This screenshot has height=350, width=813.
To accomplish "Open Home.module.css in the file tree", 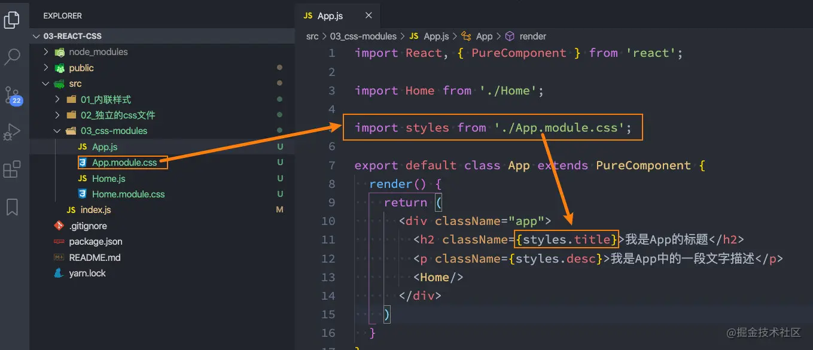I will tap(129, 194).
